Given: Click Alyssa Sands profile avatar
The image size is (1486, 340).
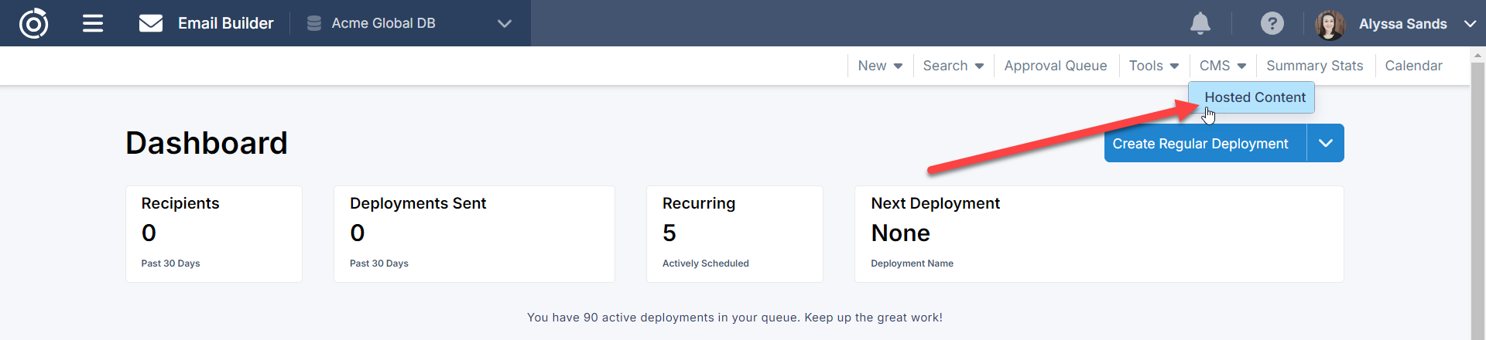Looking at the screenshot, I should coord(1330,24).
